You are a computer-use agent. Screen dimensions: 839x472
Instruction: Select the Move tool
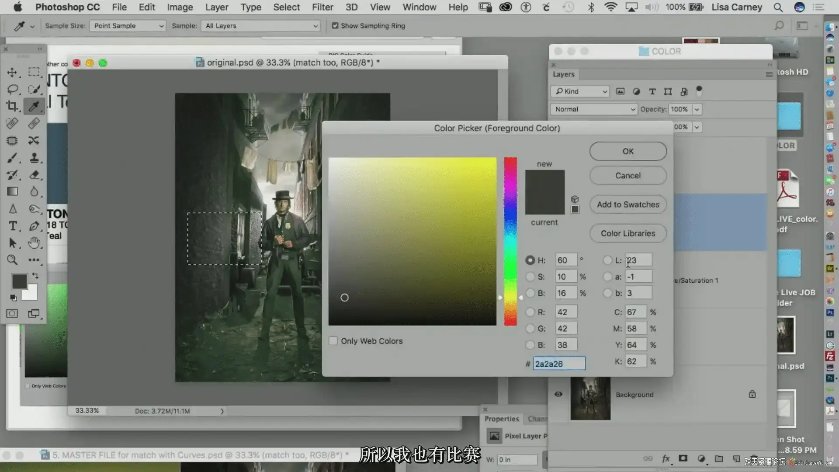point(12,73)
